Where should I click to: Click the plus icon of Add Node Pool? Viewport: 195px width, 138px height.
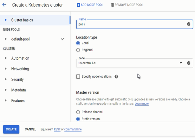tap(78, 5)
